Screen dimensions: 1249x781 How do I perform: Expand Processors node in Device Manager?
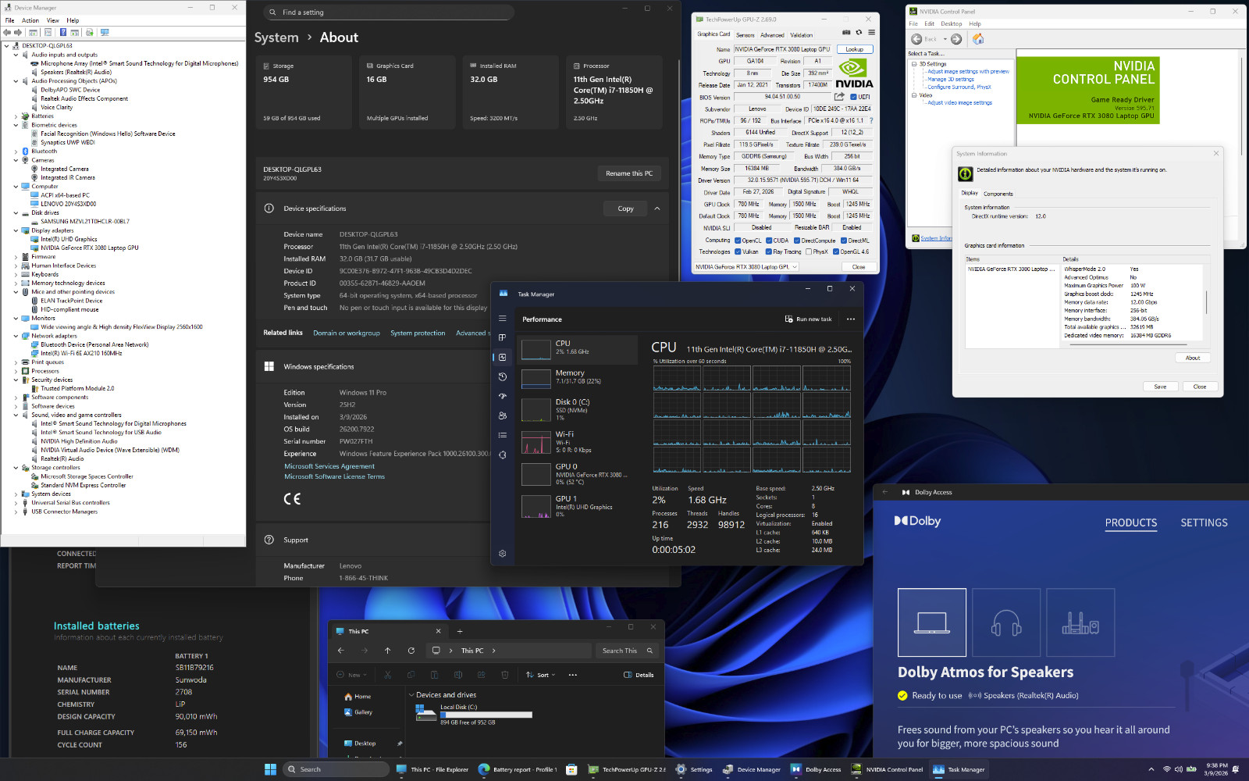(x=16, y=371)
